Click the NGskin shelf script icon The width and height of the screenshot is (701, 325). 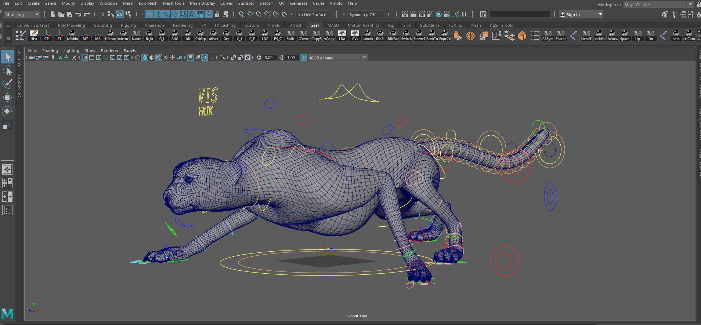tap(72, 35)
